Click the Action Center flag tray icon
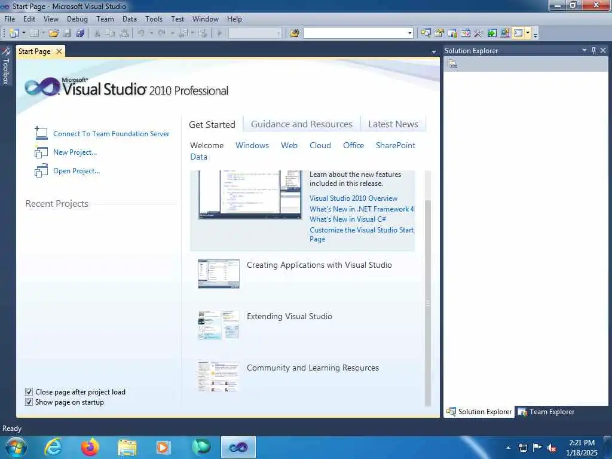Image resolution: width=612 pixels, height=459 pixels. click(x=537, y=448)
